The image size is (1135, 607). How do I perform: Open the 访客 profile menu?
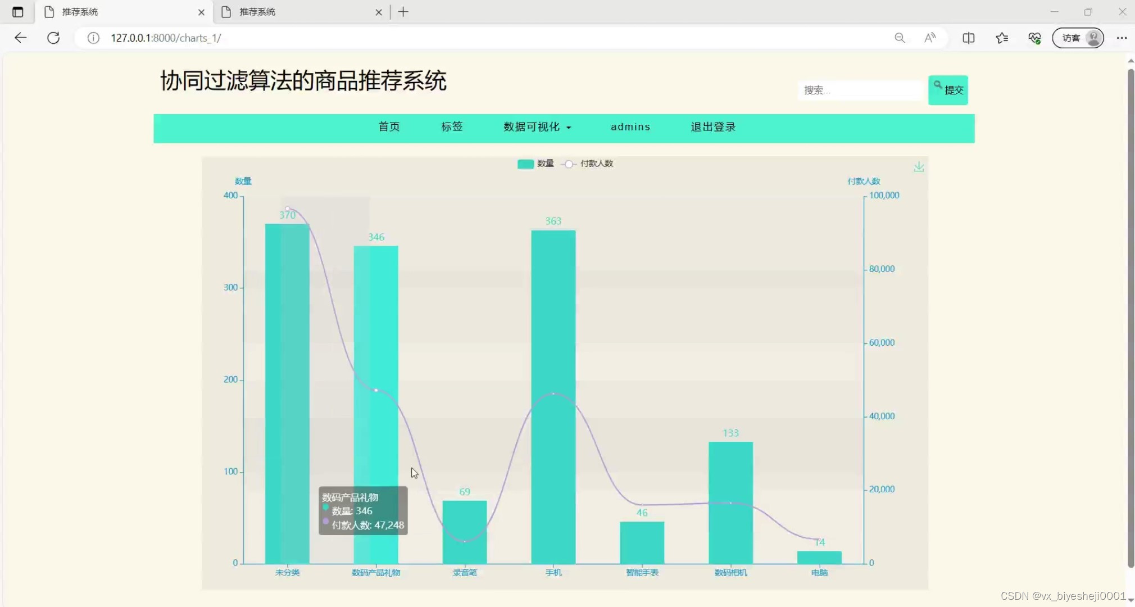(1078, 38)
